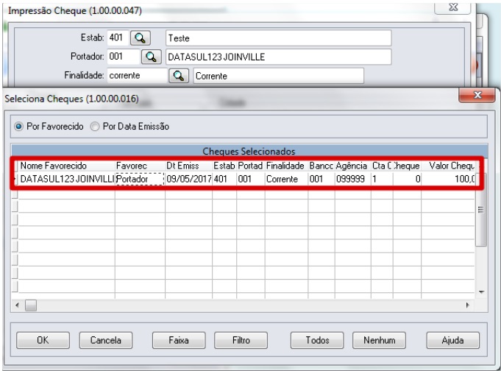501x371 pixels.
Task: Click the grid's horizontal scroll left arrow
Action: (x=17, y=305)
